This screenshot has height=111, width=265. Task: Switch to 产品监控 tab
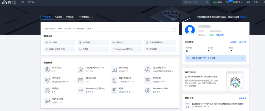(x=58, y=17)
